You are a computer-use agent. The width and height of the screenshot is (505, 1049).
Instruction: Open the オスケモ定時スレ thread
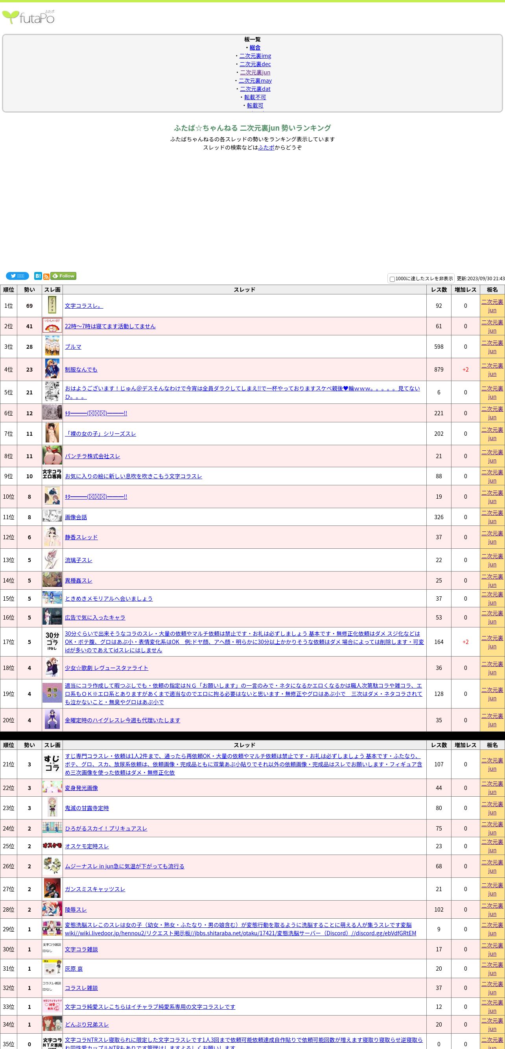[87, 846]
